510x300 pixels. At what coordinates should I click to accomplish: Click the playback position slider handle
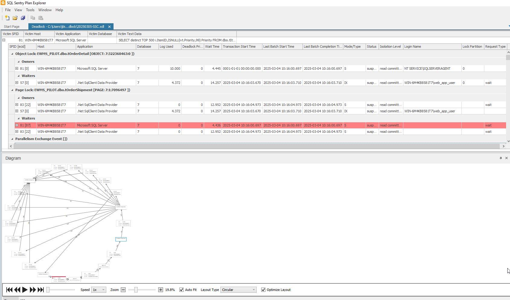[48, 290]
